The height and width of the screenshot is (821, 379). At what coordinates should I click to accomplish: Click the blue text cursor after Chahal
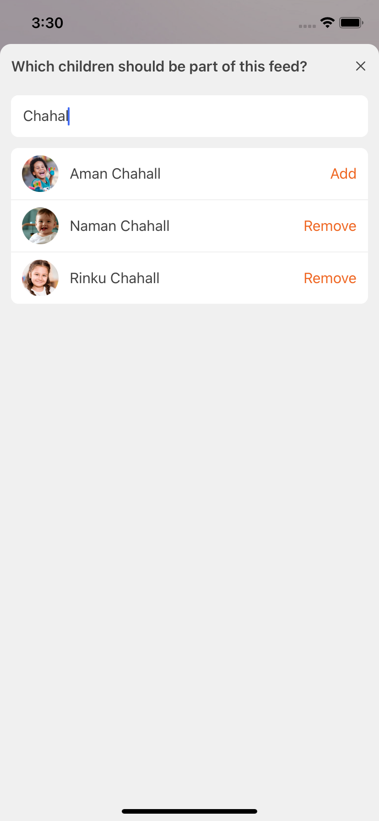[x=69, y=116]
